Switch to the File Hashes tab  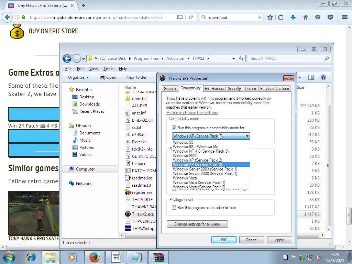214,89
